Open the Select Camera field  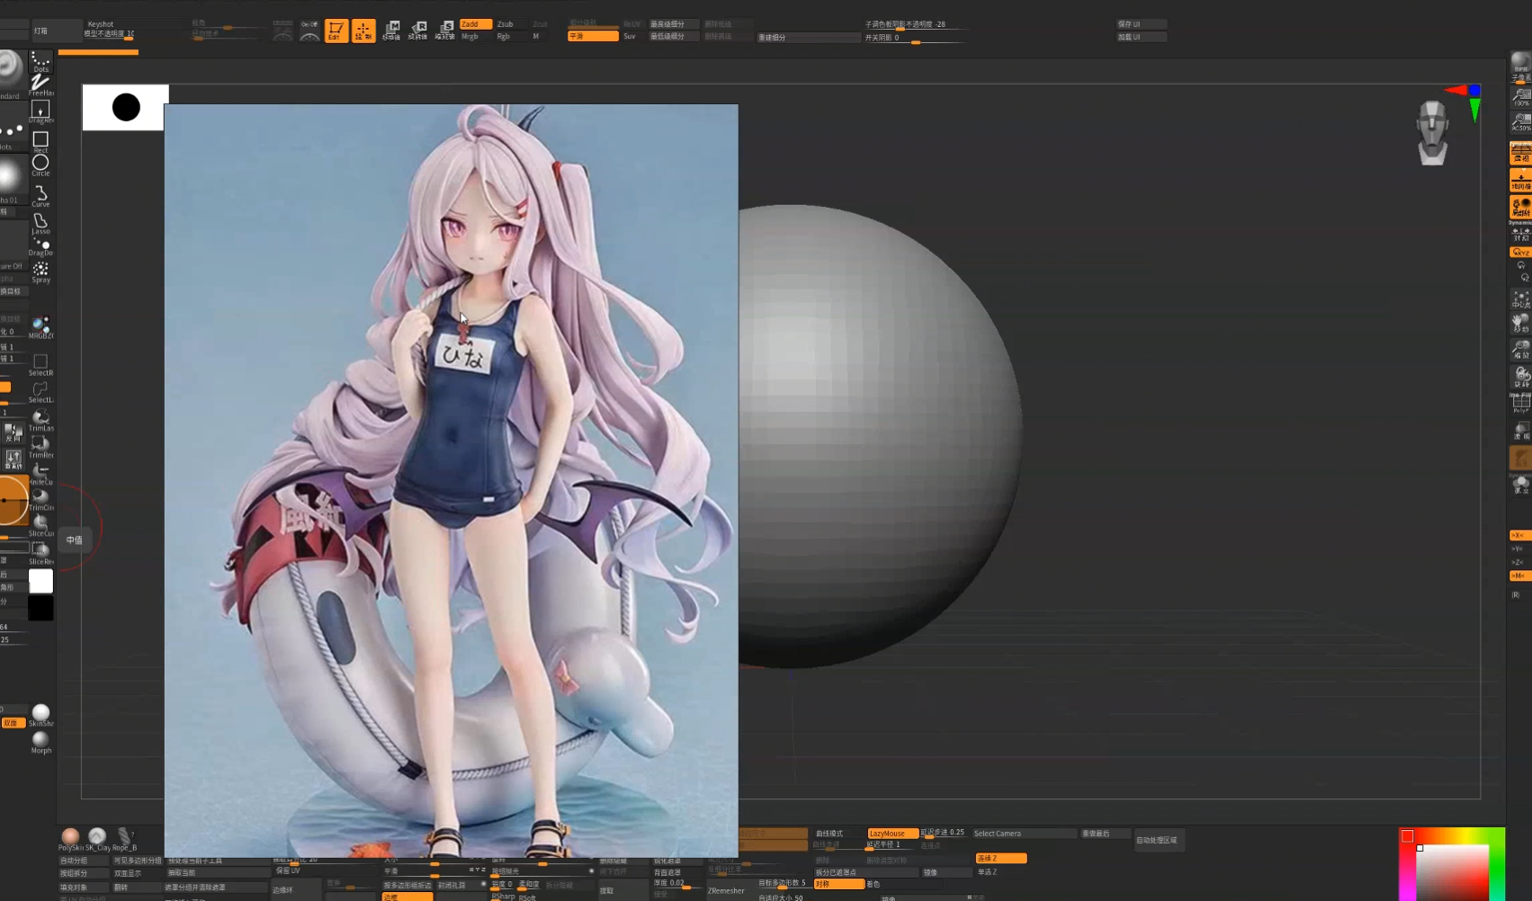1024,834
